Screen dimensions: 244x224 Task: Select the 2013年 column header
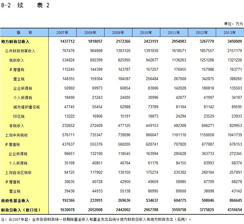coord(230,32)
